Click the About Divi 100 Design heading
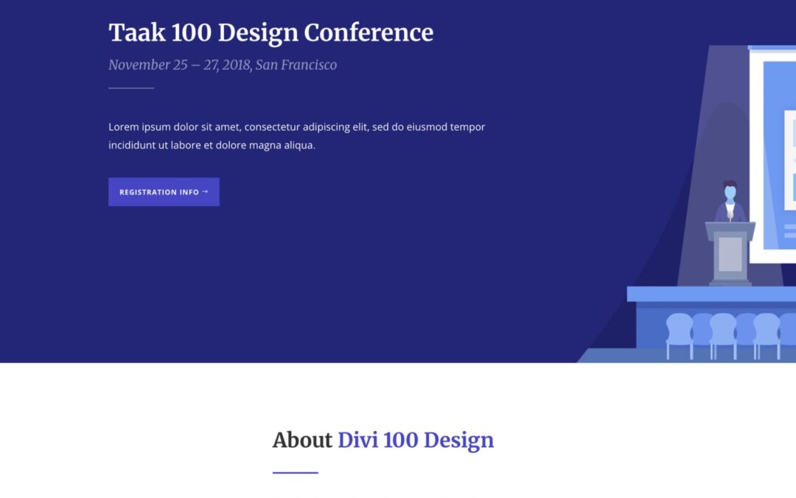Image resolution: width=796 pixels, height=498 pixels. [x=383, y=440]
